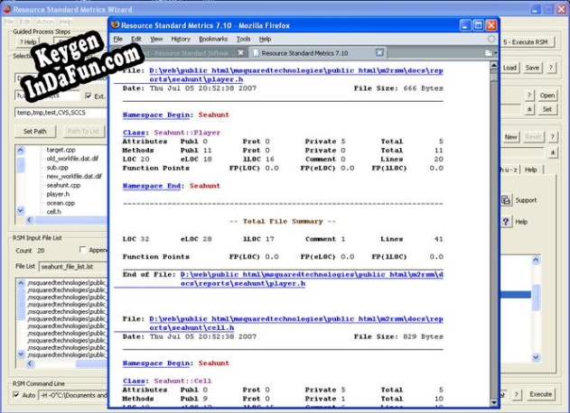This screenshot has height=413, width=570.
Task: Click the ? Help button in Guided Process Steps
Action: point(28,42)
